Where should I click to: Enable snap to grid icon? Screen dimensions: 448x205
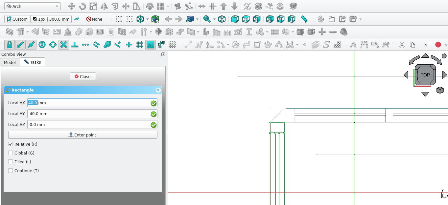(x=140, y=45)
